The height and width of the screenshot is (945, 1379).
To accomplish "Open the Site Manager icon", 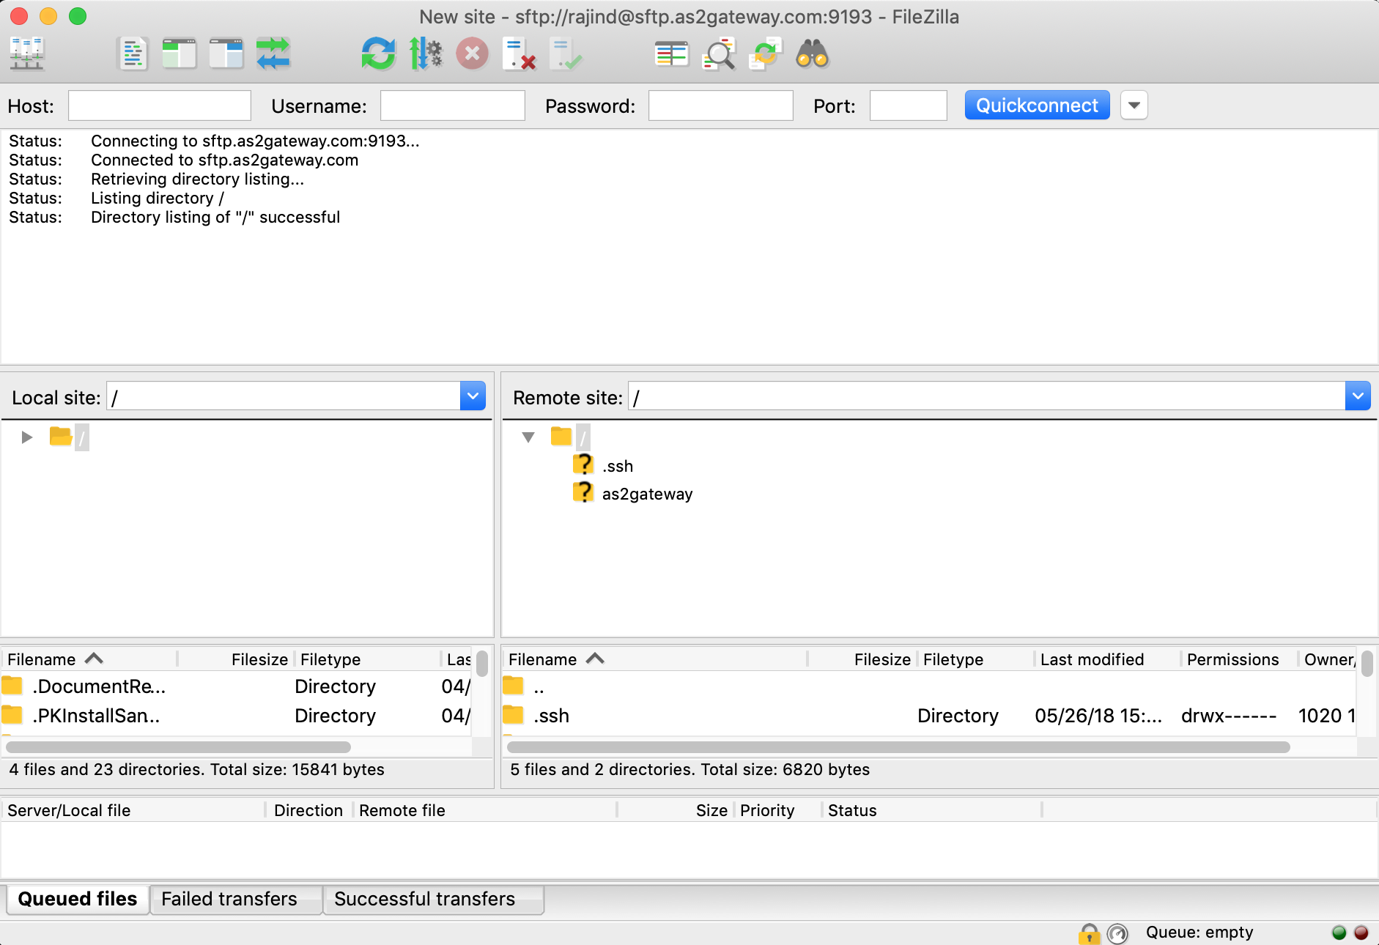I will coord(27,54).
